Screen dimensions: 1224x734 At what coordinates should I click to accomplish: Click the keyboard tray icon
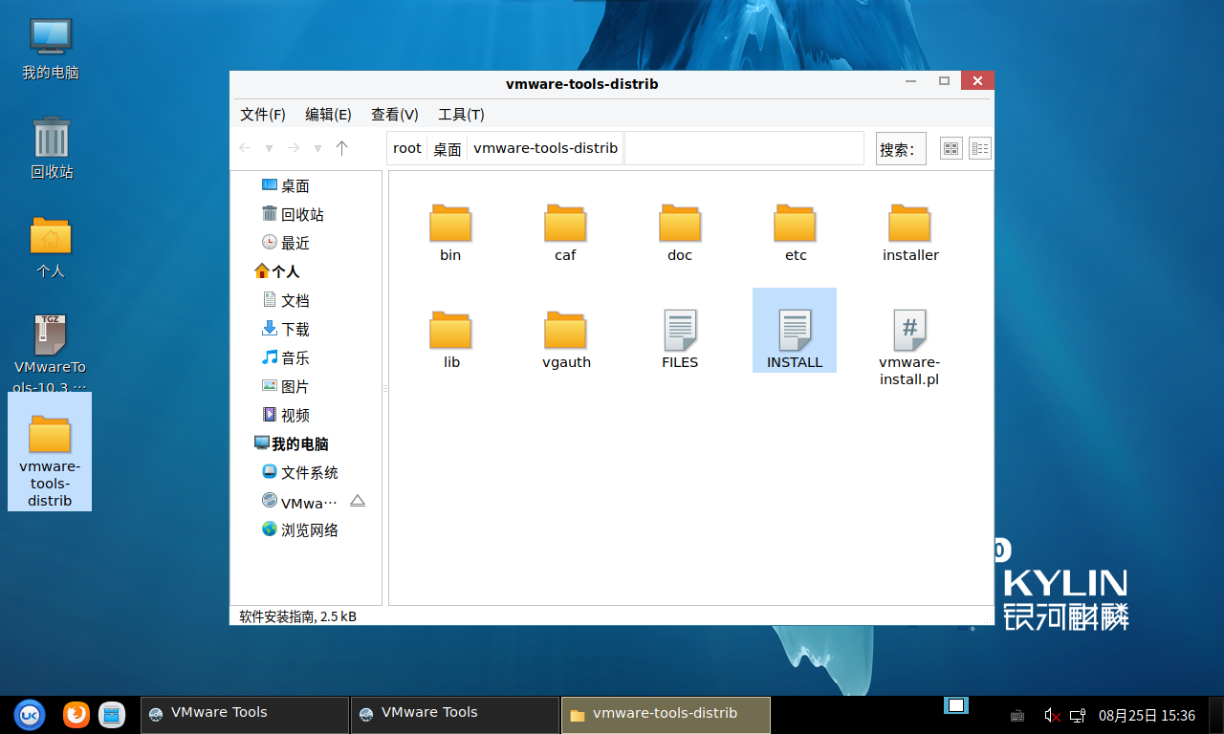1017,715
